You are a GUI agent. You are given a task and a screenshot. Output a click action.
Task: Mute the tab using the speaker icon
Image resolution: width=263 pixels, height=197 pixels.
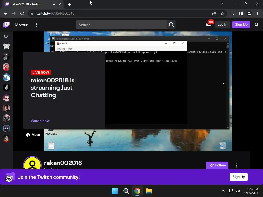[54, 4]
